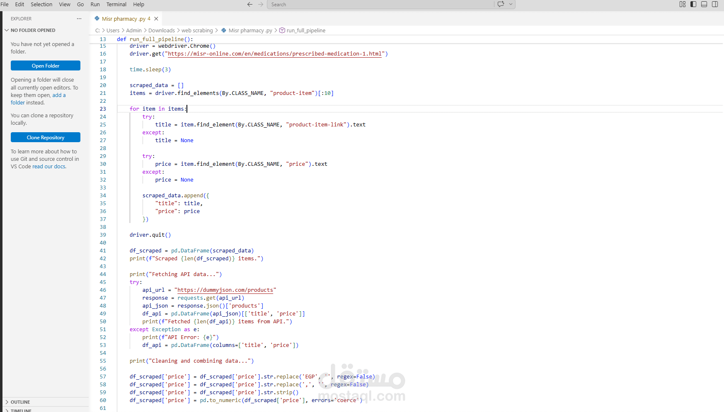Toggle the primary side bar

click(x=693, y=4)
